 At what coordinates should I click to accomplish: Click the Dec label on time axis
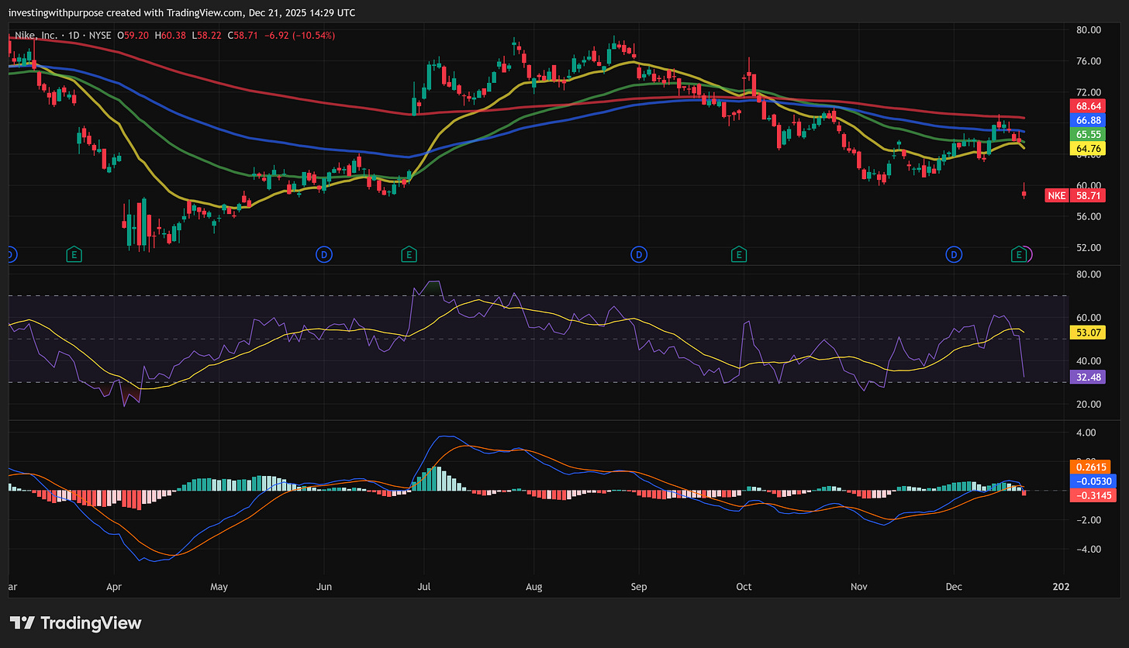(x=954, y=587)
